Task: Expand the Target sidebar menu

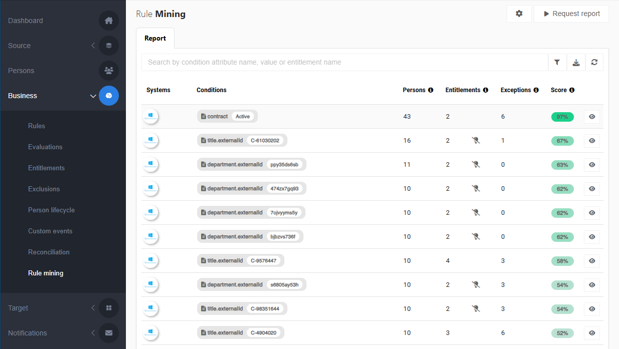Action: (x=93, y=308)
